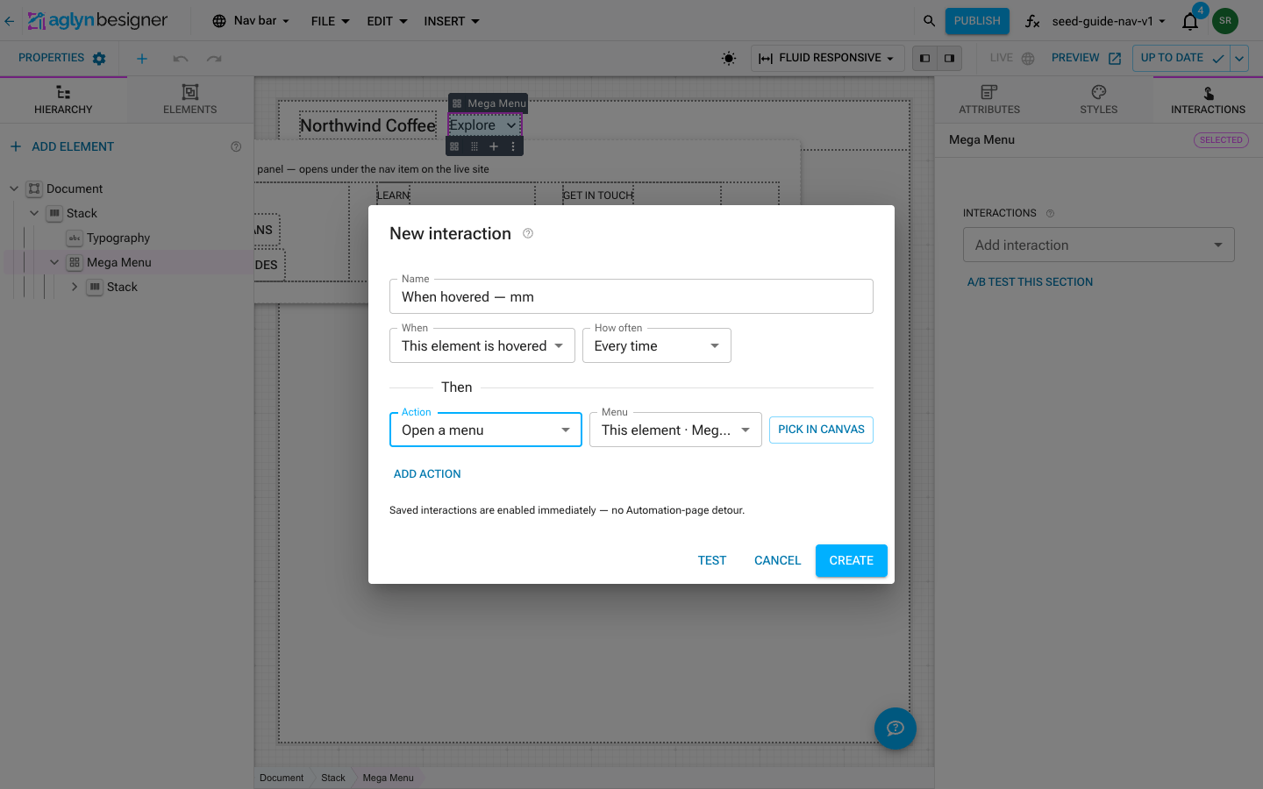The image size is (1263, 789).
Task: Open Fluid Responsive dropdown
Action: [827, 59]
